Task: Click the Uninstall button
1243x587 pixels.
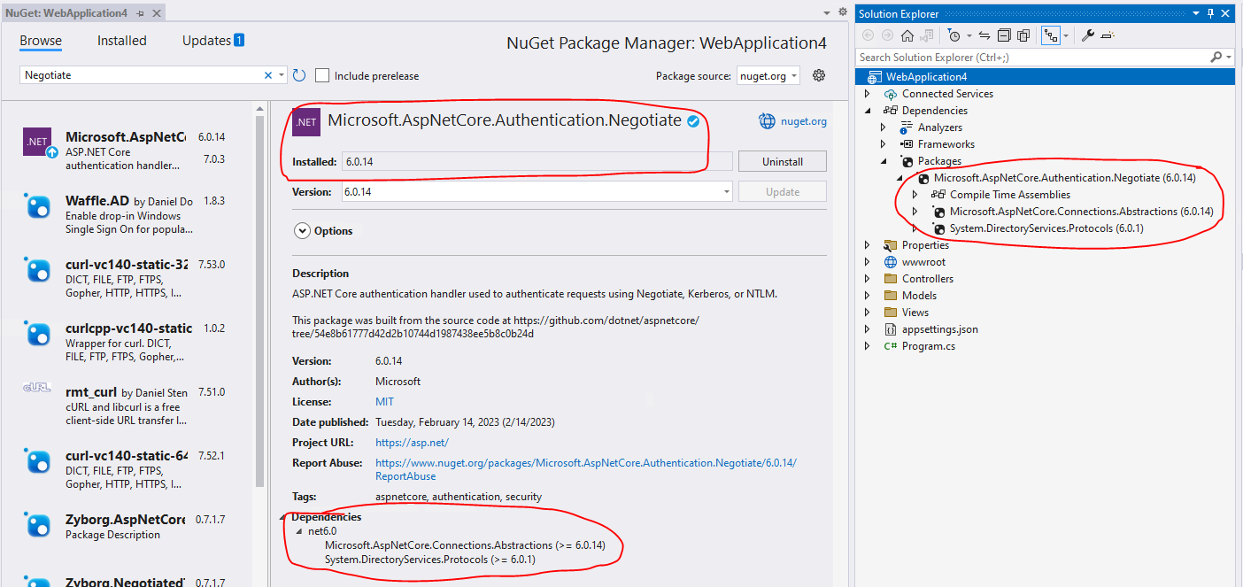Action: click(783, 161)
